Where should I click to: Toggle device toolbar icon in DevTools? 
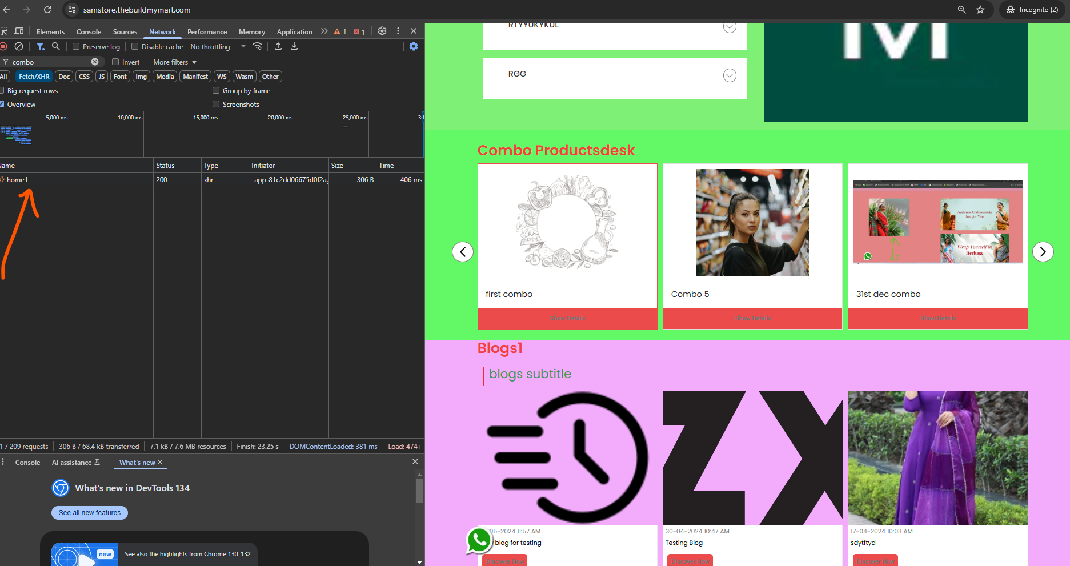(19, 31)
